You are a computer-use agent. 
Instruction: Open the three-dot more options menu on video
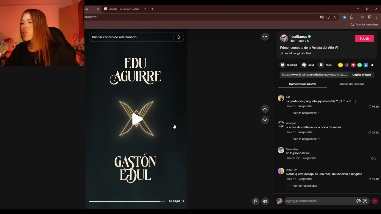point(265,37)
